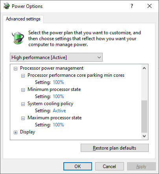Collapse Maximum processor state node
This screenshot has height=174, width=159.
23,118
